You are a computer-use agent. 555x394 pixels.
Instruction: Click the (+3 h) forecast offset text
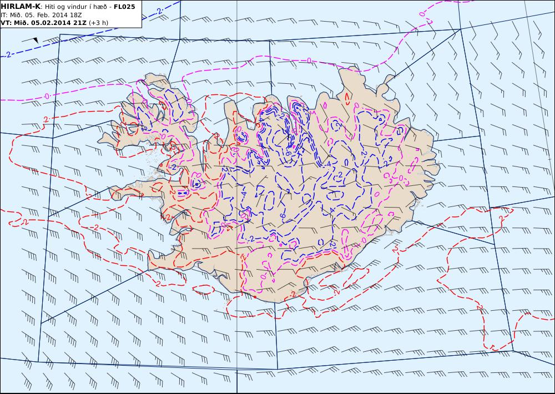[x=98, y=23]
